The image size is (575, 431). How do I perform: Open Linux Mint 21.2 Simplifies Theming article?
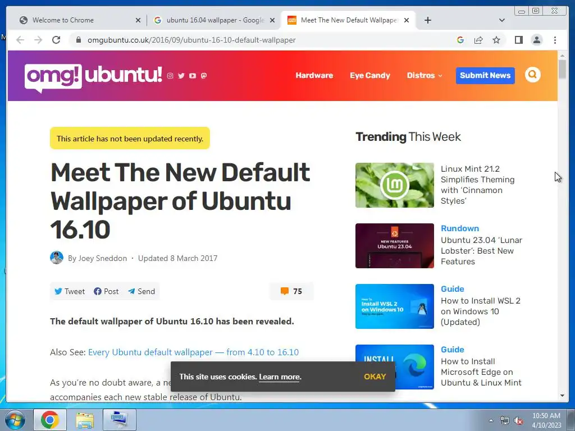(477, 185)
